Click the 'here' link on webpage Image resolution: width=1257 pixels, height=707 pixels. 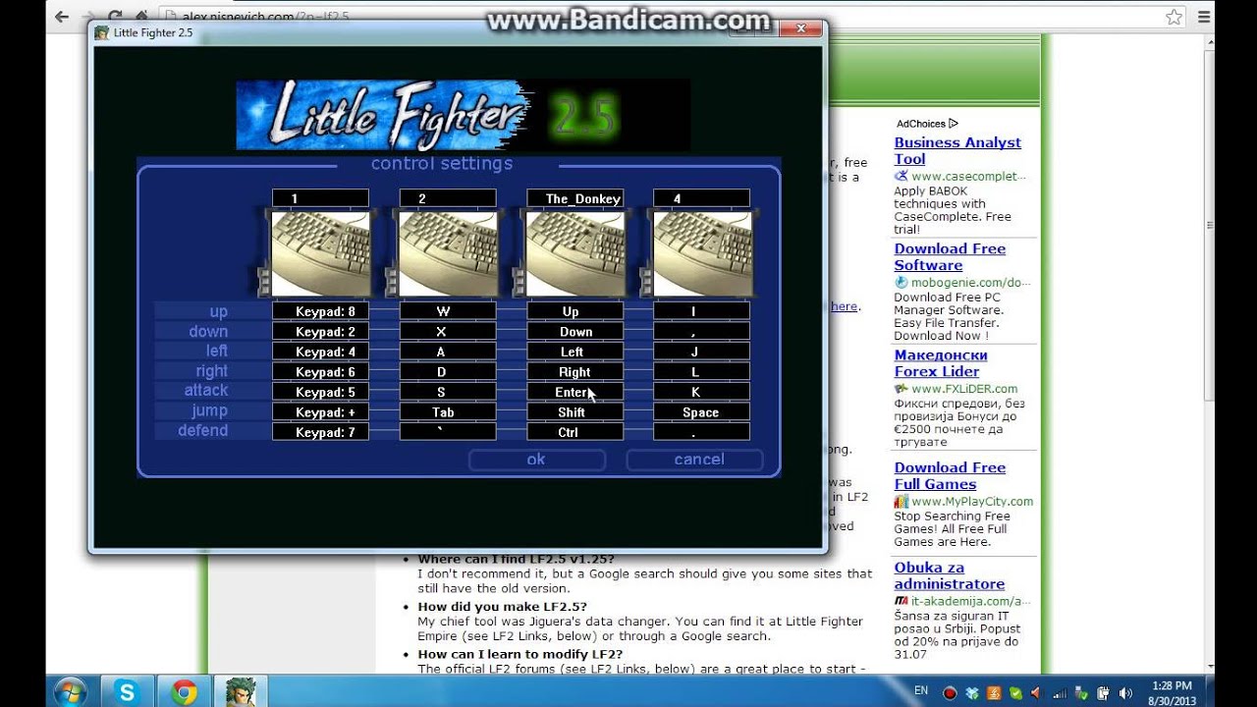[844, 306]
